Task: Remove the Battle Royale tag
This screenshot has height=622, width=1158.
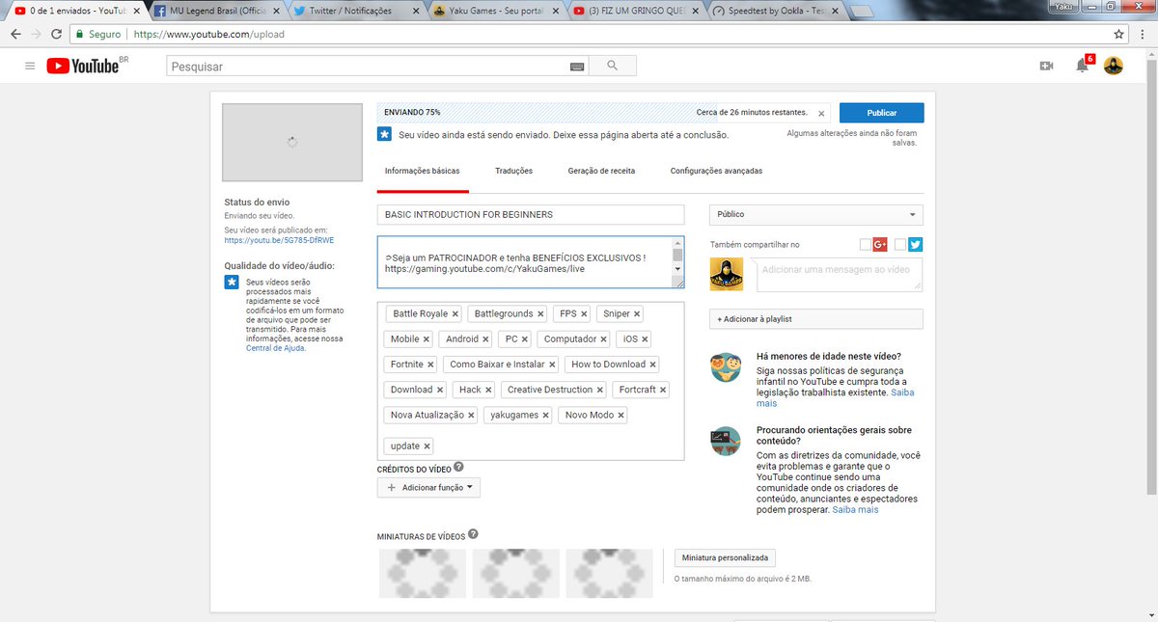Action: (x=455, y=313)
